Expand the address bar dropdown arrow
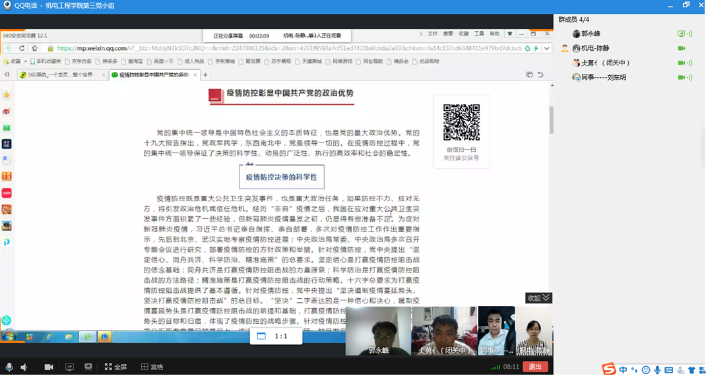The image size is (706, 376). (547, 48)
